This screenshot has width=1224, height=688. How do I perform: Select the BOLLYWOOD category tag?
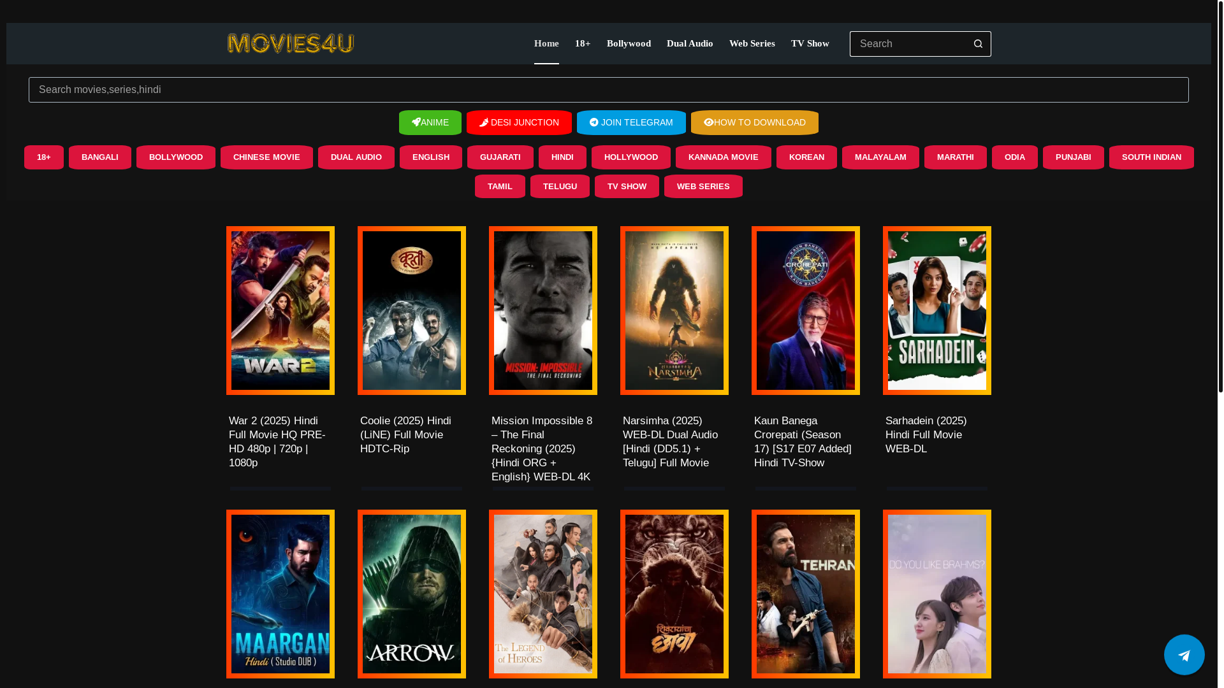(x=176, y=157)
